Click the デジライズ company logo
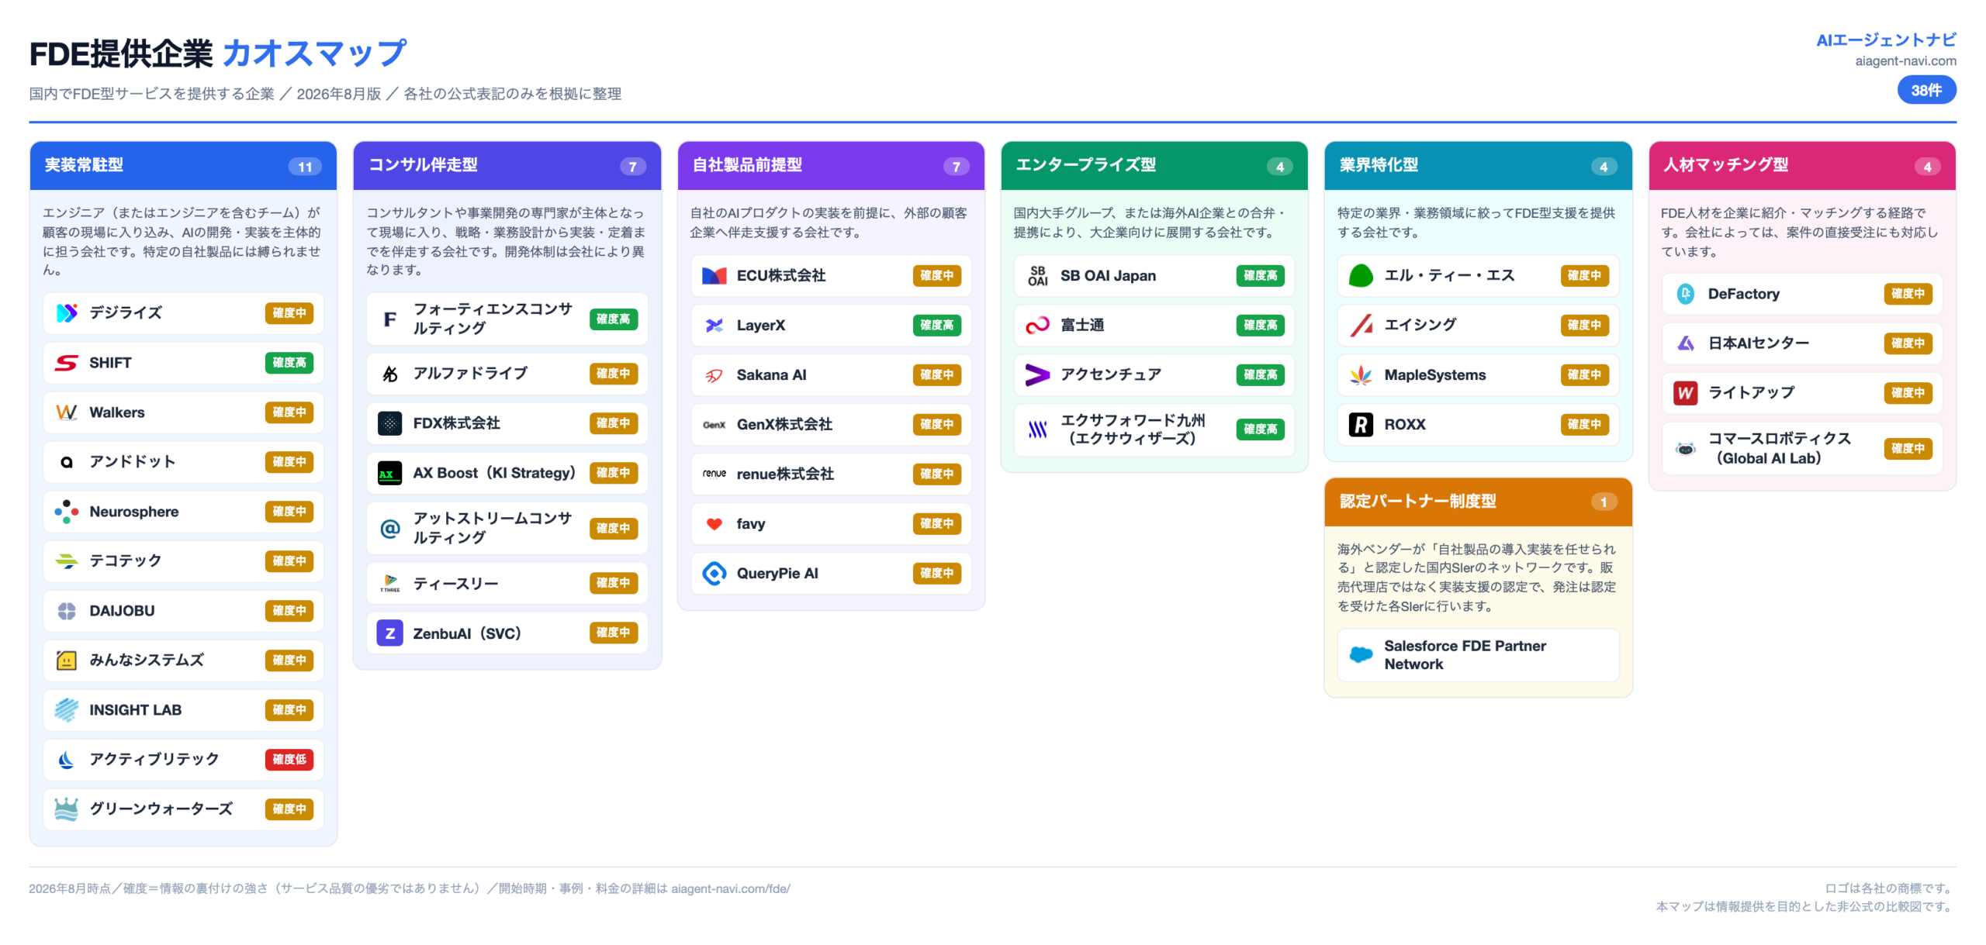 [67, 313]
